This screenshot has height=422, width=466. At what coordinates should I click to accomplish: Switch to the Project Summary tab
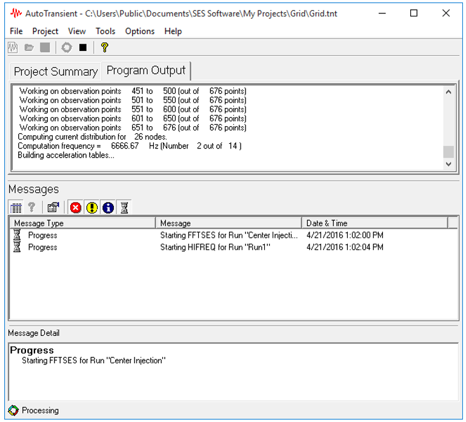tap(56, 72)
